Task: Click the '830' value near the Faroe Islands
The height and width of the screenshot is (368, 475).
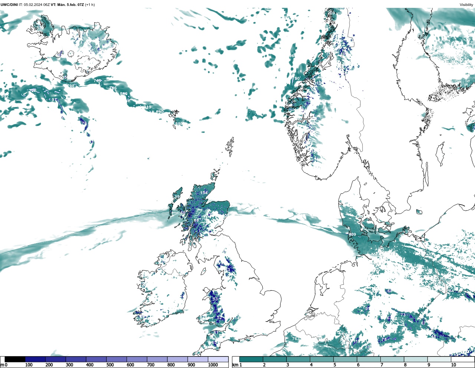Action: pyautogui.click(x=179, y=124)
